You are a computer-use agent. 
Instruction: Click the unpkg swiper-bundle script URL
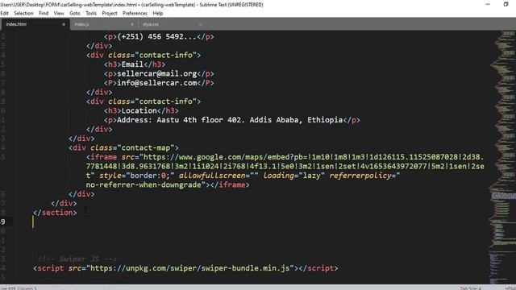pyautogui.click(x=190, y=268)
